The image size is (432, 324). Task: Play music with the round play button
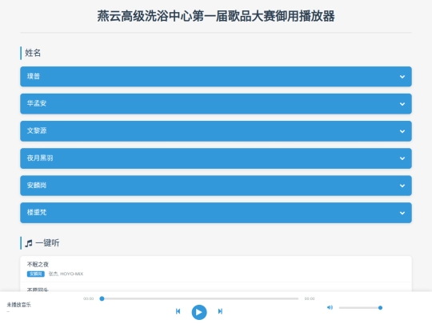(x=199, y=312)
